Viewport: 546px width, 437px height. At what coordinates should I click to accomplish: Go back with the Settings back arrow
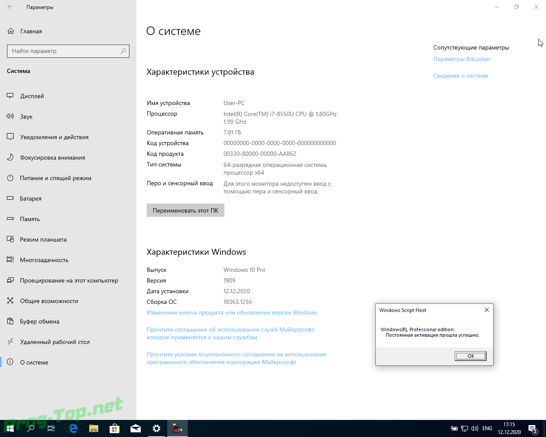click(10, 7)
